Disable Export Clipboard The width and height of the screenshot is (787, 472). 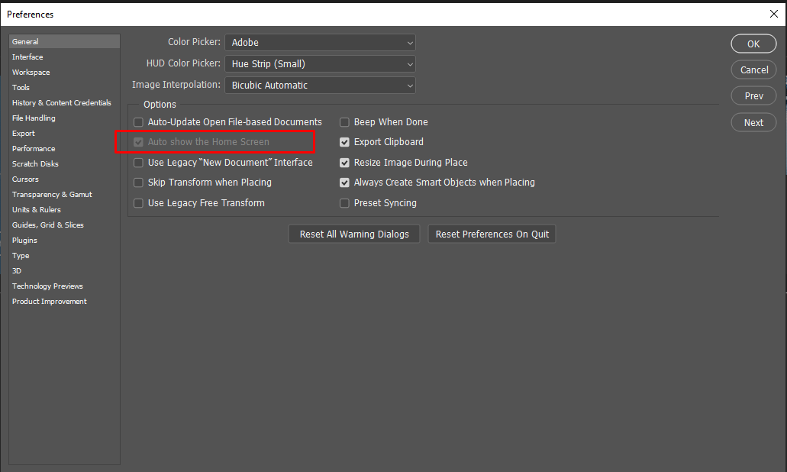pos(344,142)
